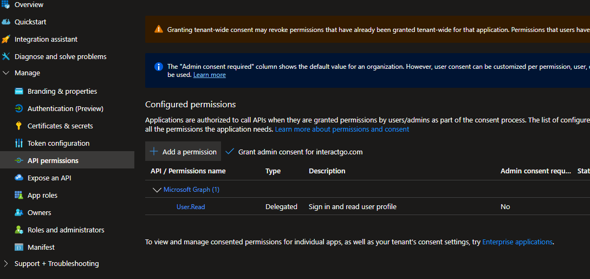Go to Quickstart

click(30, 22)
